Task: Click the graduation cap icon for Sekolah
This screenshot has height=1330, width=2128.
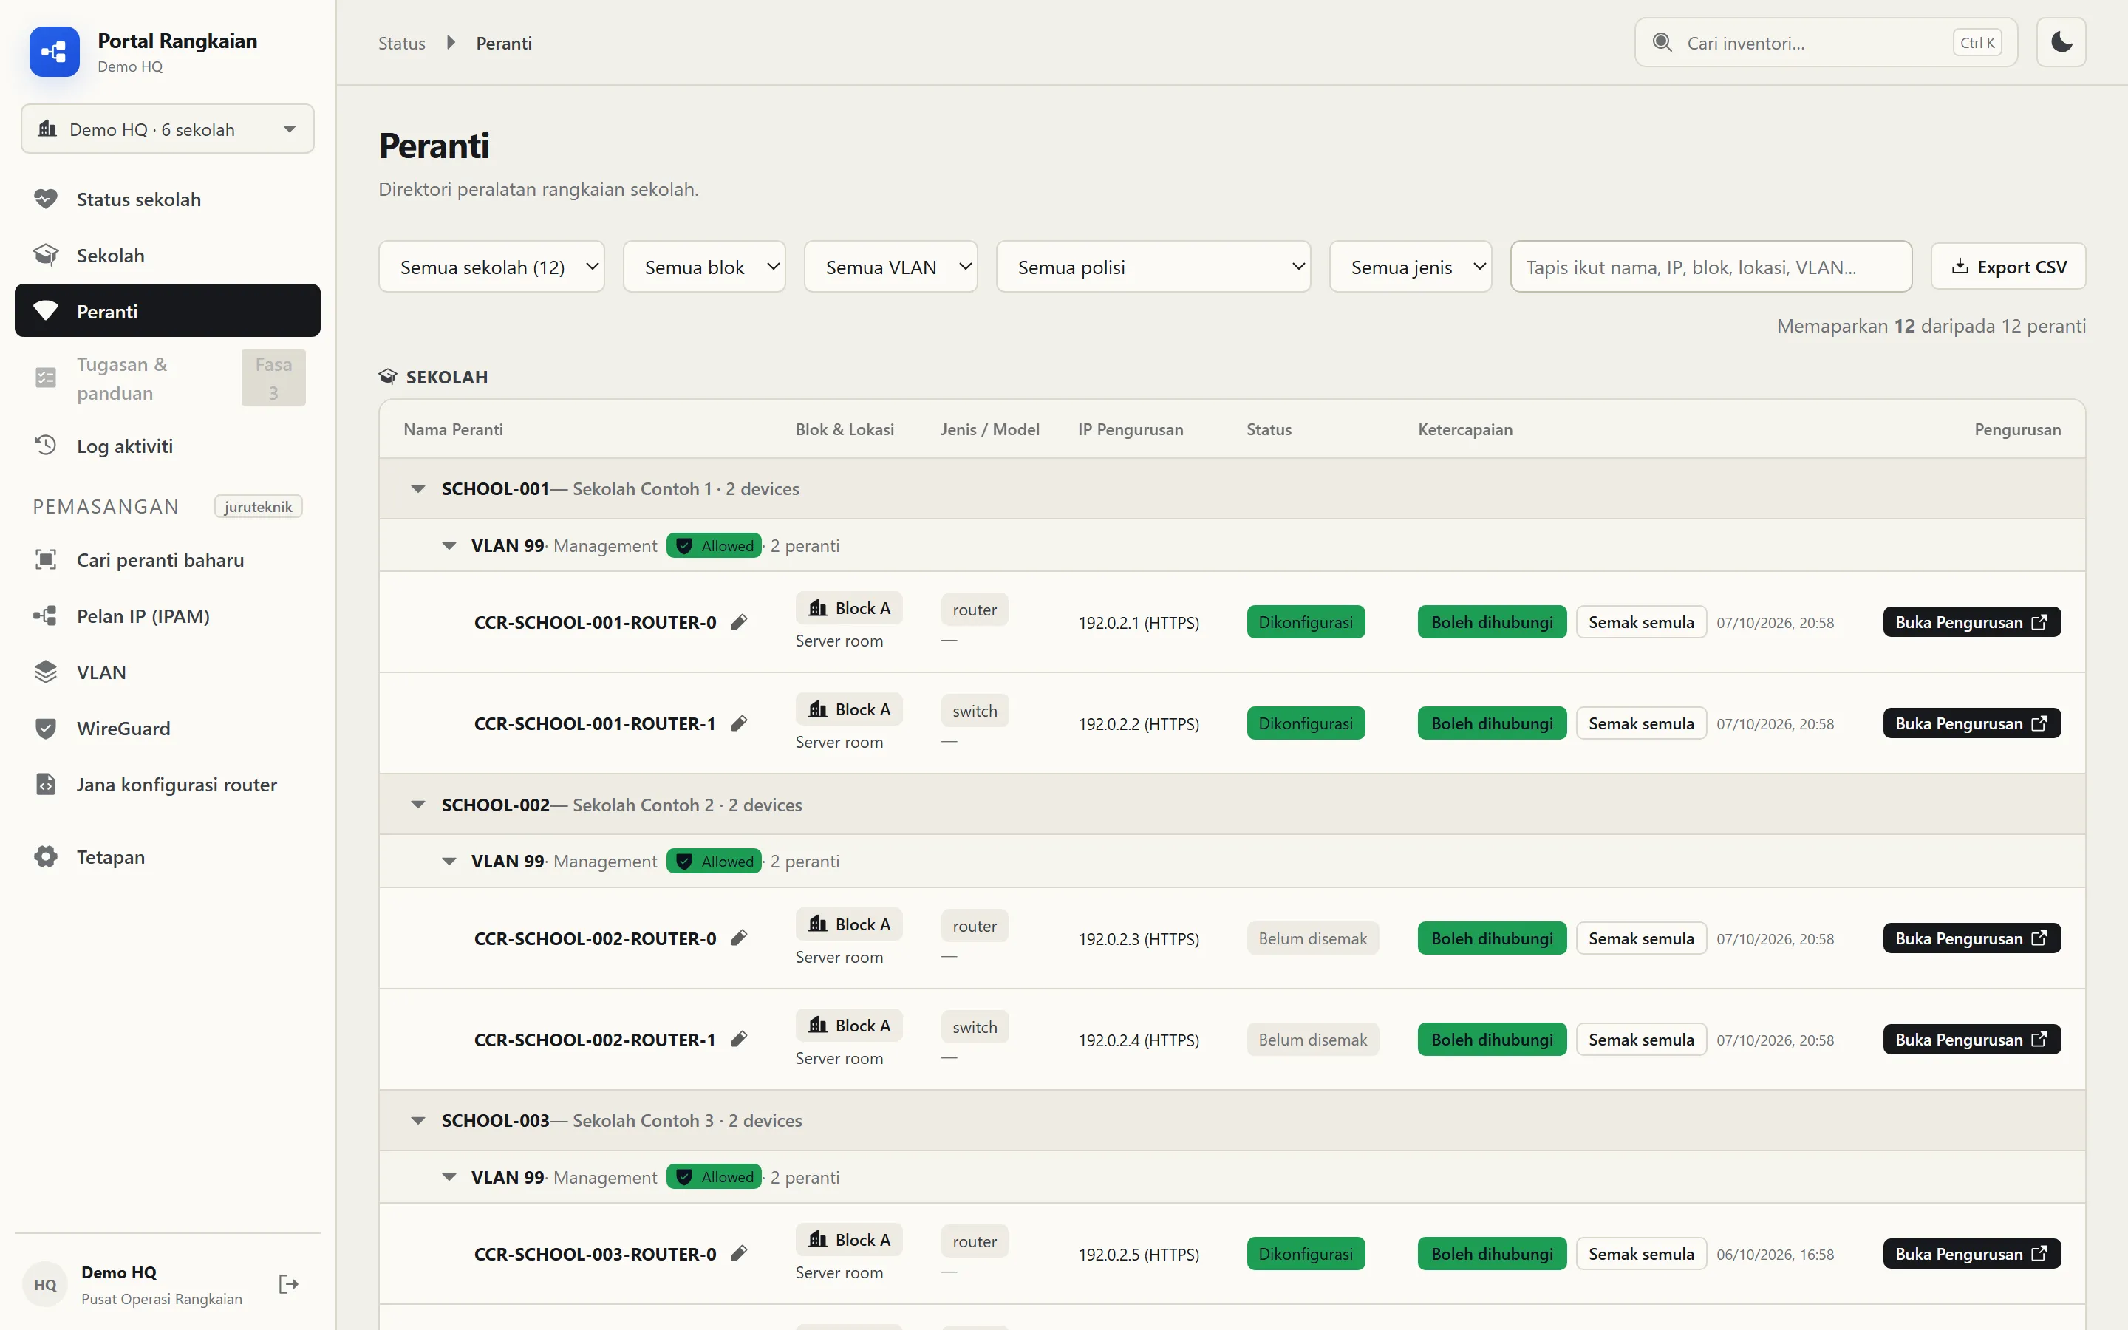Action: (x=46, y=255)
